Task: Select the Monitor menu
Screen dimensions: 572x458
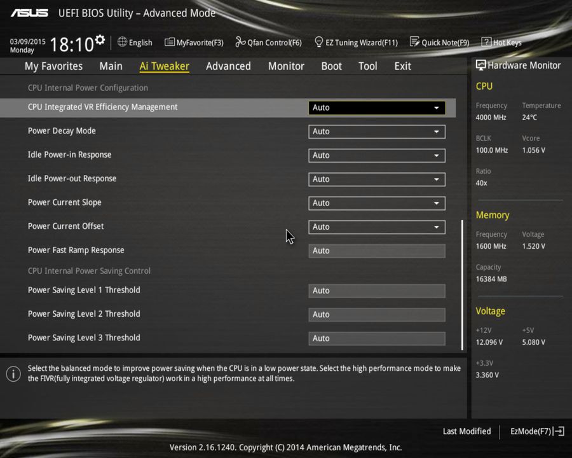Action: [286, 66]
